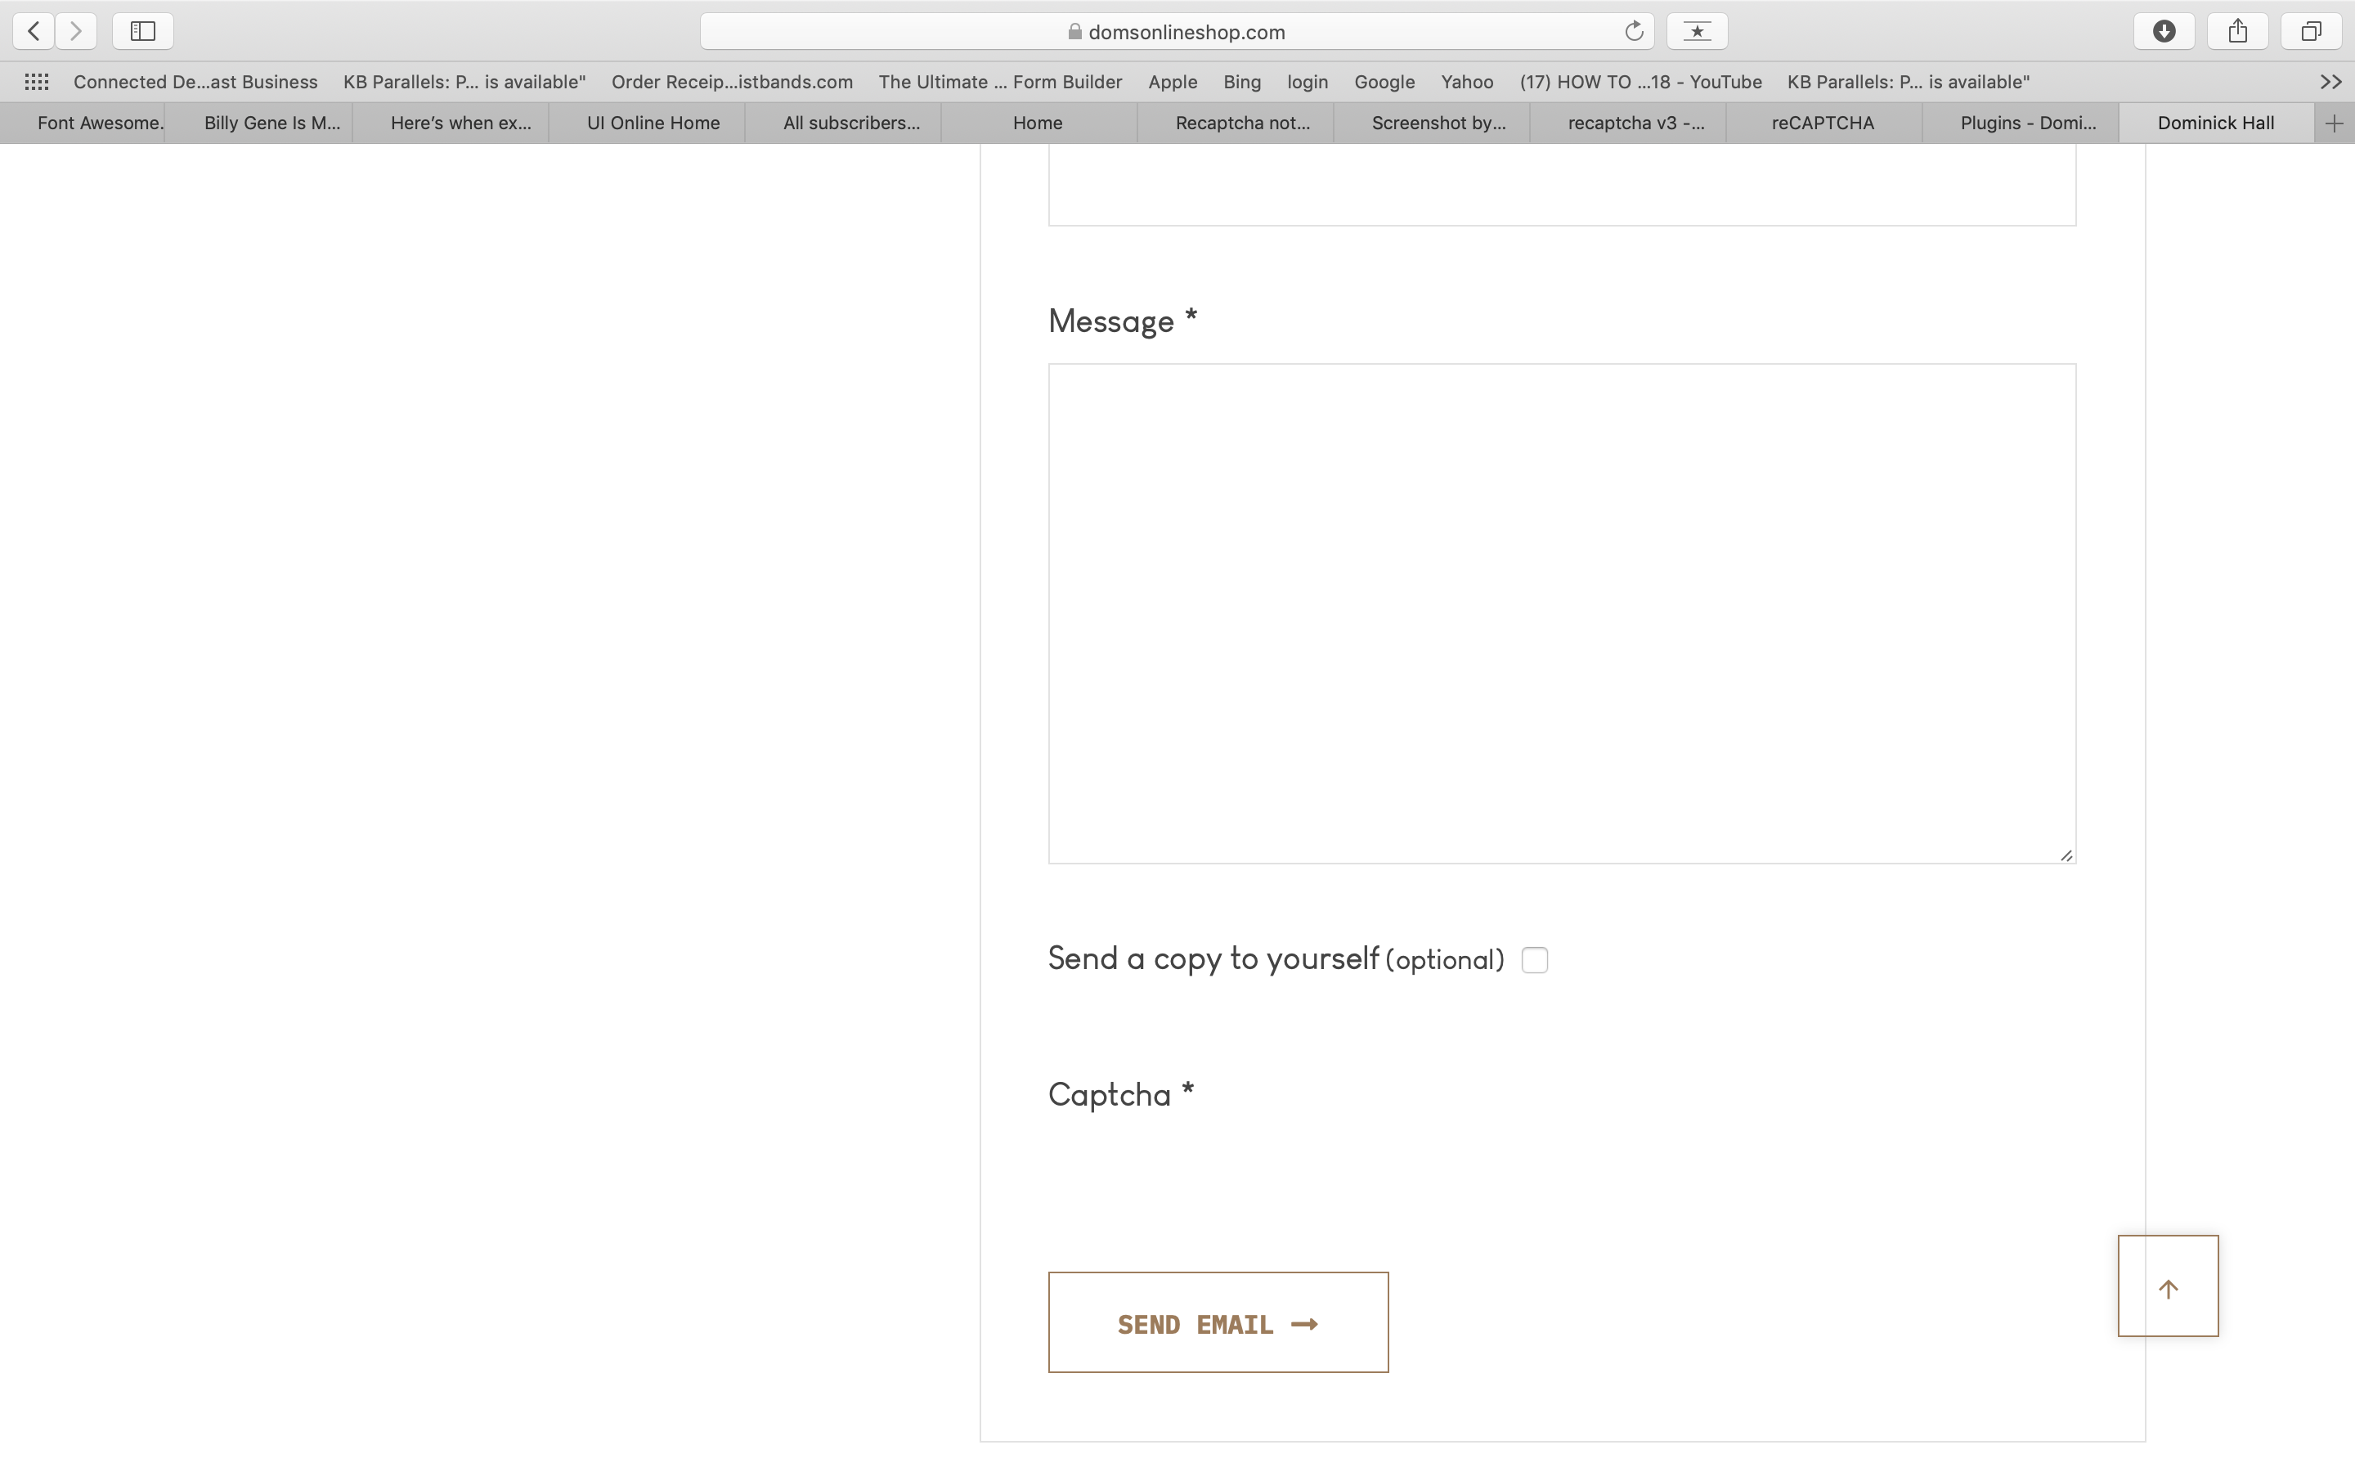Toggle the Safari sidebar button
Screen dimensions: 2355x1472
(x=143, y=31)
